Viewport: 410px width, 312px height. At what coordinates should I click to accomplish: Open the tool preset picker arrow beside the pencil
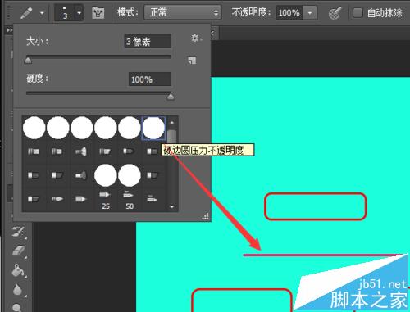pos(42,12)
